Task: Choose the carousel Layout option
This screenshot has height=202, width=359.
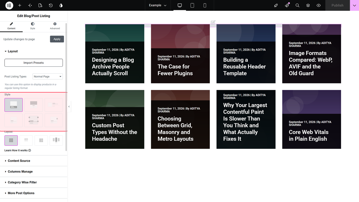Action: (x=56, y=140)
